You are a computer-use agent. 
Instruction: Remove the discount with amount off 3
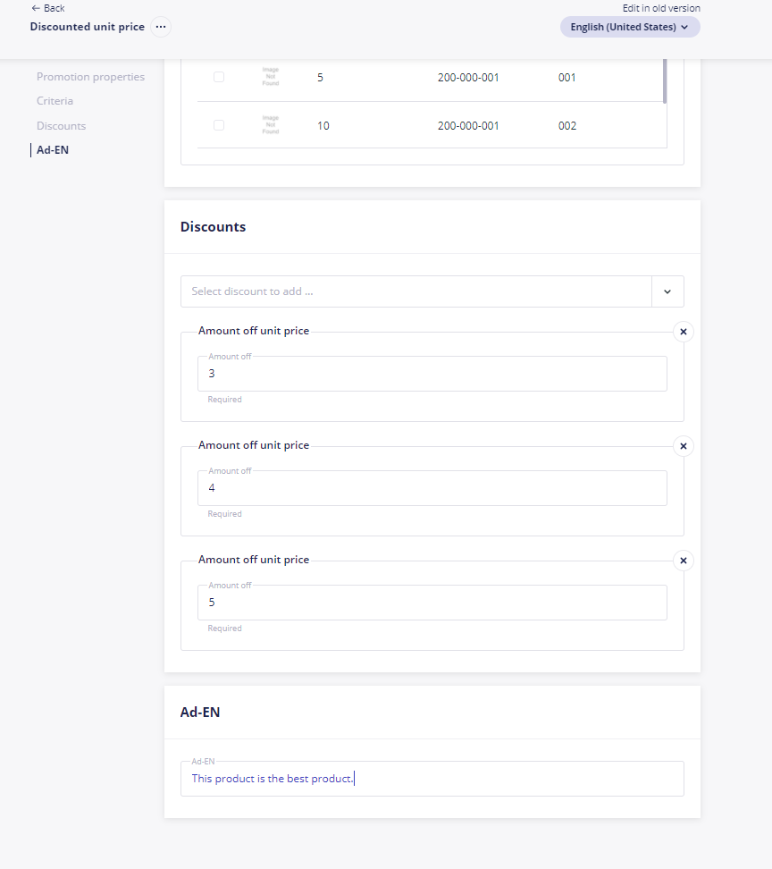[x=684, y=332]
